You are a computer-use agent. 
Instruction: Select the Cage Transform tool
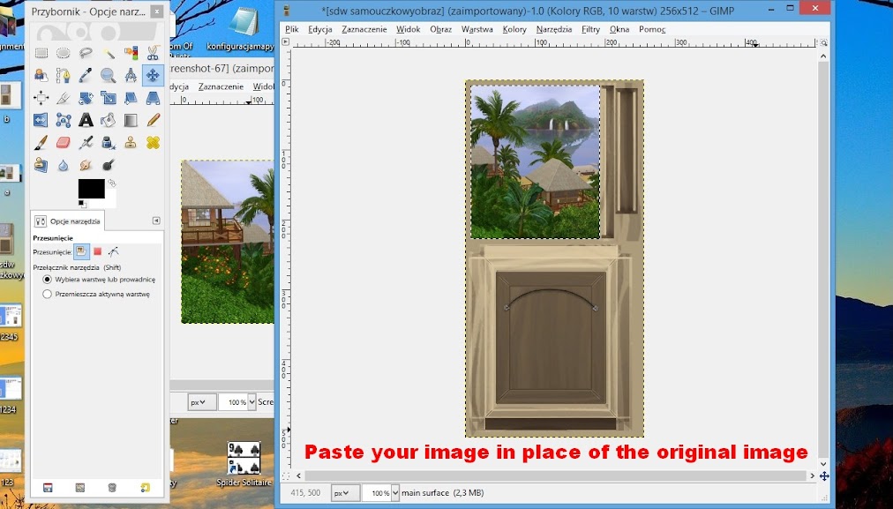click(x=64, y=120)
